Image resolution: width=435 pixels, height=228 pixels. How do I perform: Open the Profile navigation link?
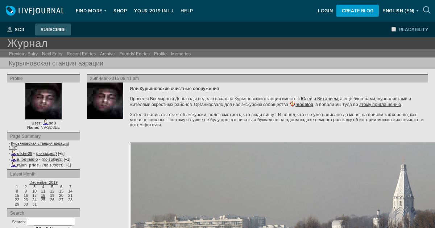[160, 54]
